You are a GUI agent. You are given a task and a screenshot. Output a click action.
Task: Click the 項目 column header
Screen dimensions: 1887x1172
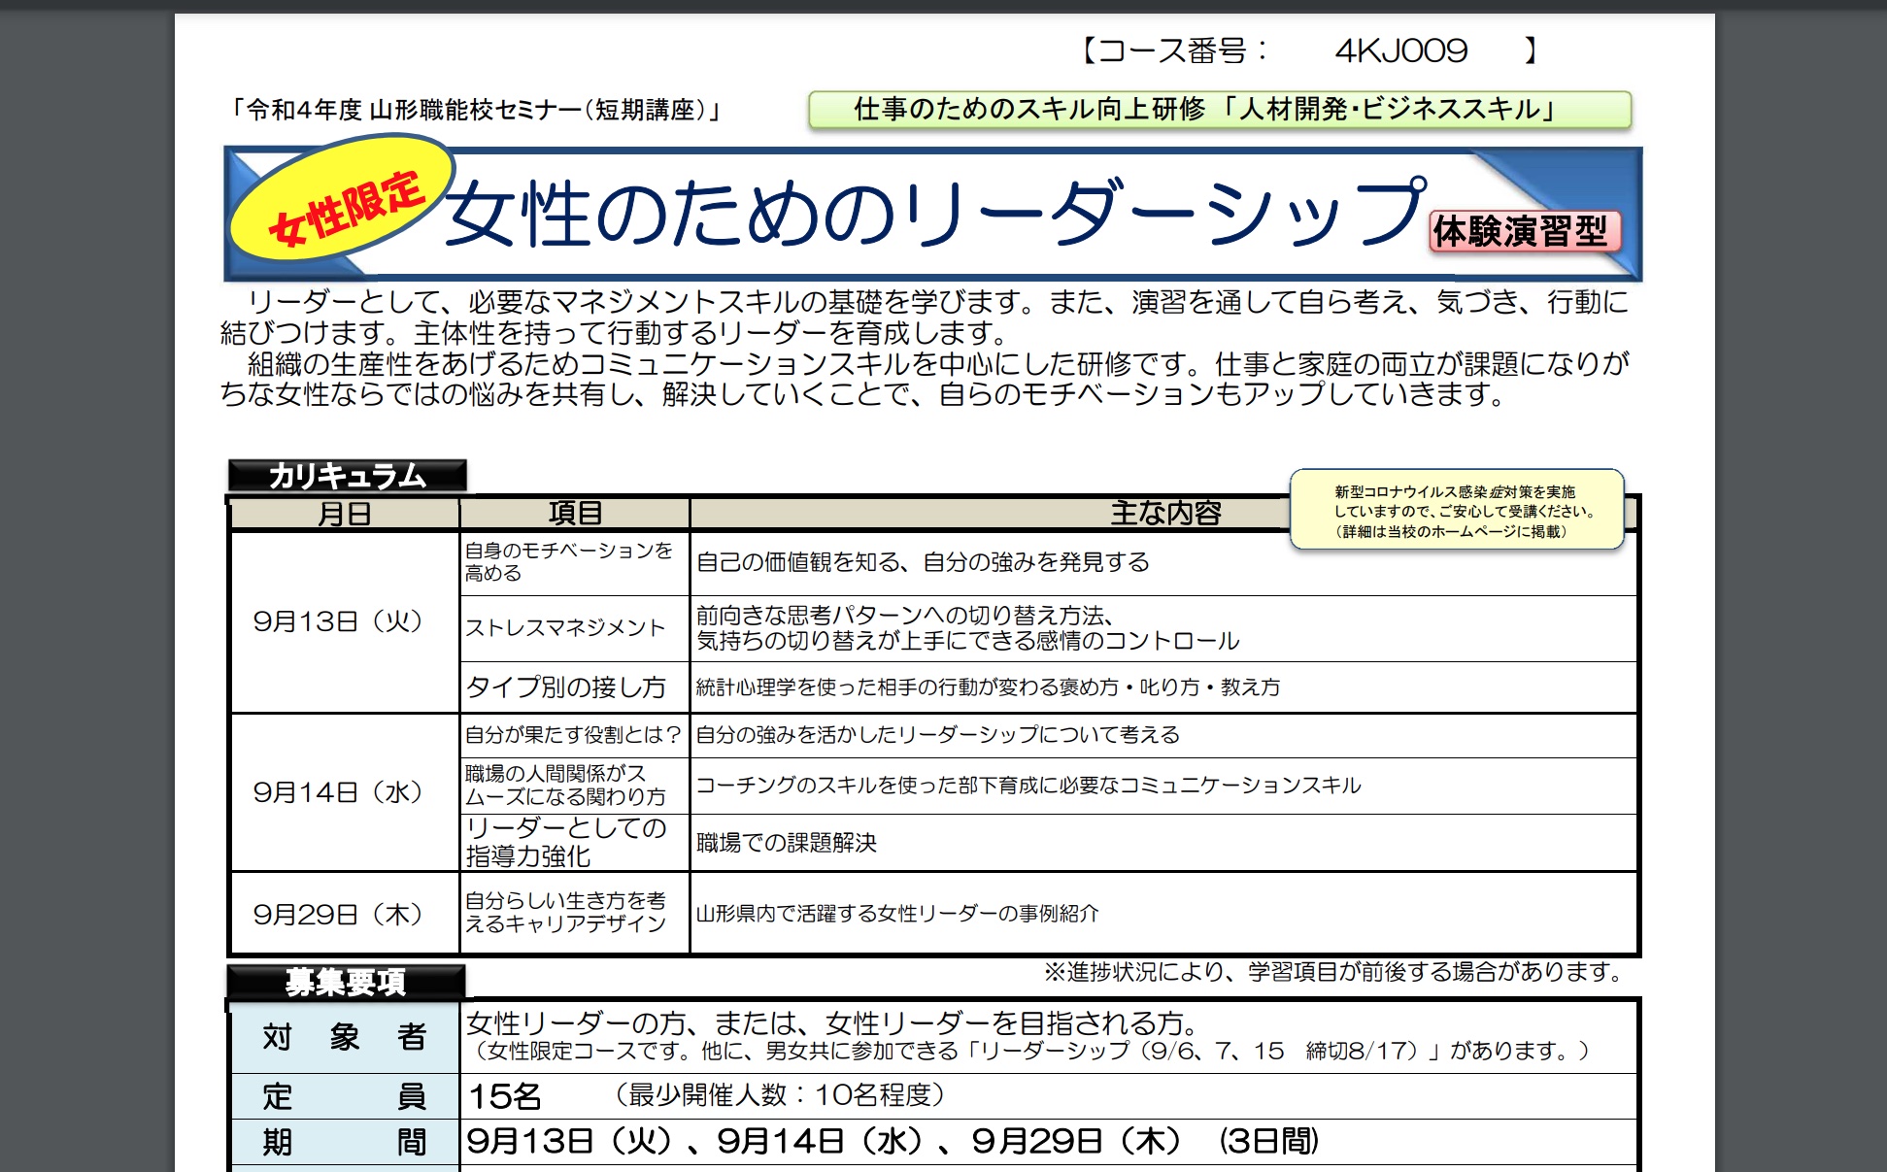pos(574,513)
